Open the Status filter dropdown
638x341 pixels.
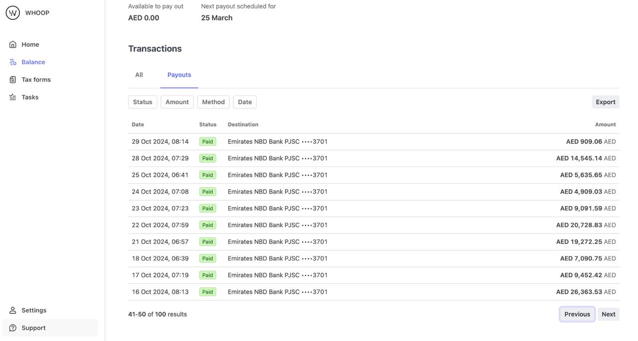[x=143, y=102]
